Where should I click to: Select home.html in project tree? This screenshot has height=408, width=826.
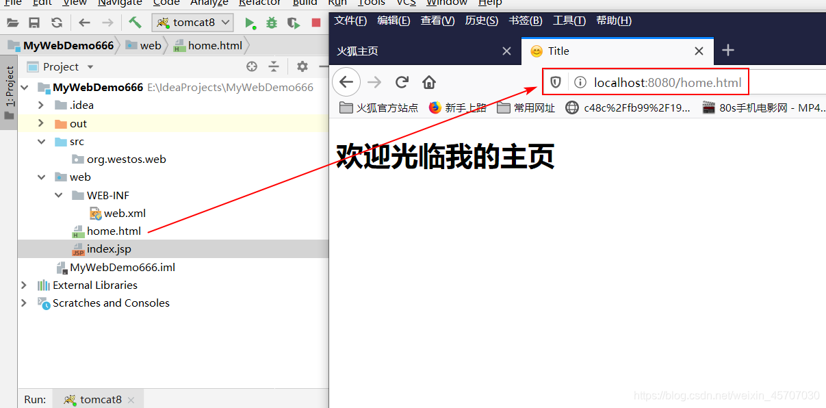click(x=114, y=231)
